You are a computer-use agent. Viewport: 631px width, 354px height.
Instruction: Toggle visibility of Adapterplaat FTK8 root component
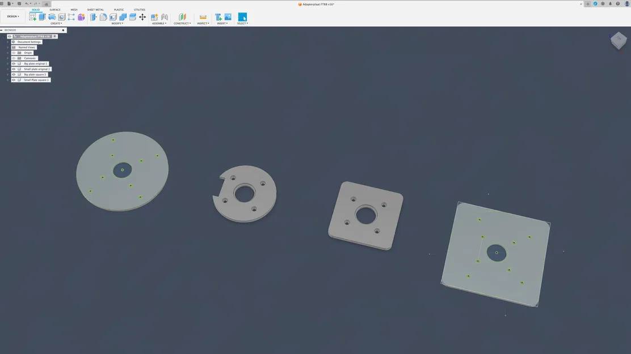(9, 36)
